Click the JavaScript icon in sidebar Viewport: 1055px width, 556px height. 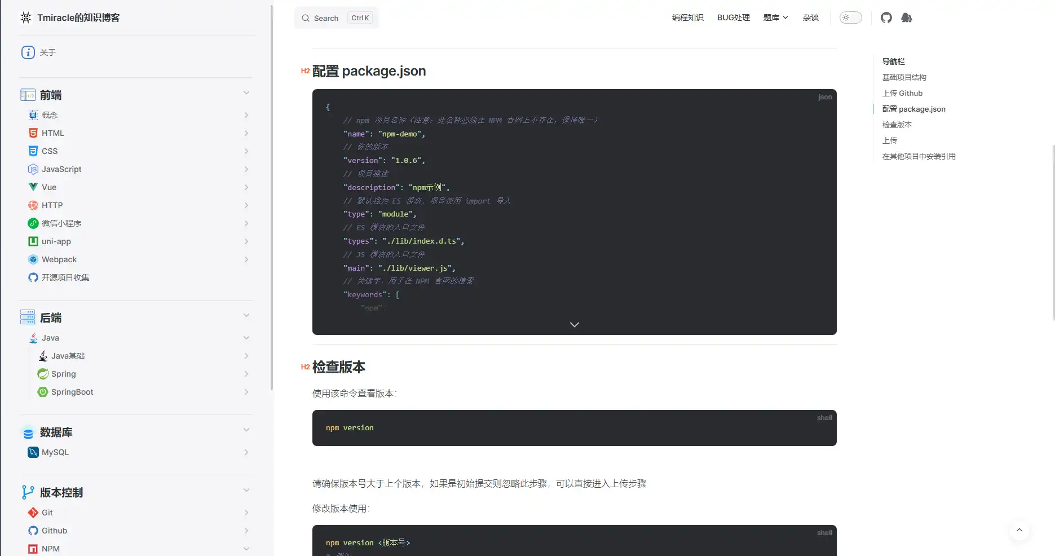tap(33, 169)
